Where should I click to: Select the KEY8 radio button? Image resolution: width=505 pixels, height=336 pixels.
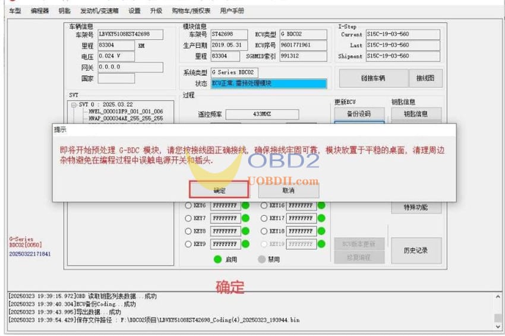pyautogui.click(x=188, y=231)
